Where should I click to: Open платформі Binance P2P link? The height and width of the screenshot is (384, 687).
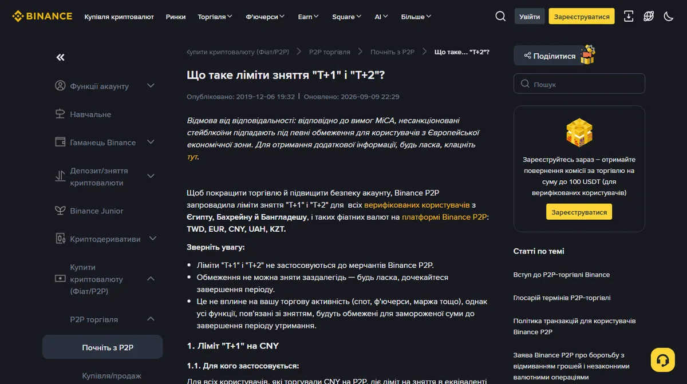tap(444, 217)
